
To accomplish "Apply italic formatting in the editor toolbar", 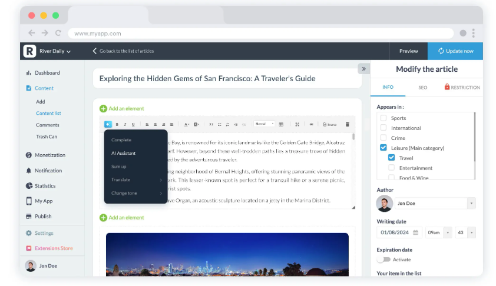I will coord(125,124).
